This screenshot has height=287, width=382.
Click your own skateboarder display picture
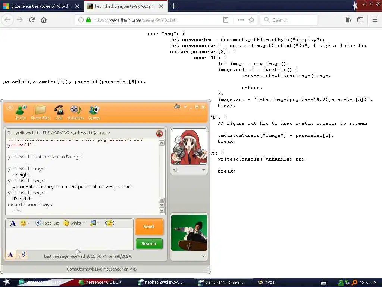(x=189, y=233)
